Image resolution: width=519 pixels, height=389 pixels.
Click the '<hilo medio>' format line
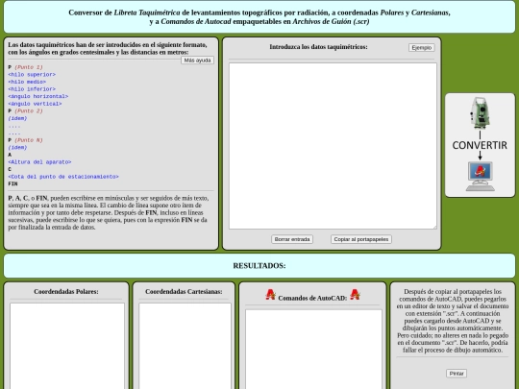pos(27,82)
